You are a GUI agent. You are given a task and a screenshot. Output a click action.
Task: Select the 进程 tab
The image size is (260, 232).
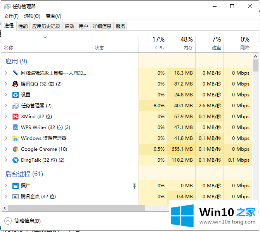[9, 26]
